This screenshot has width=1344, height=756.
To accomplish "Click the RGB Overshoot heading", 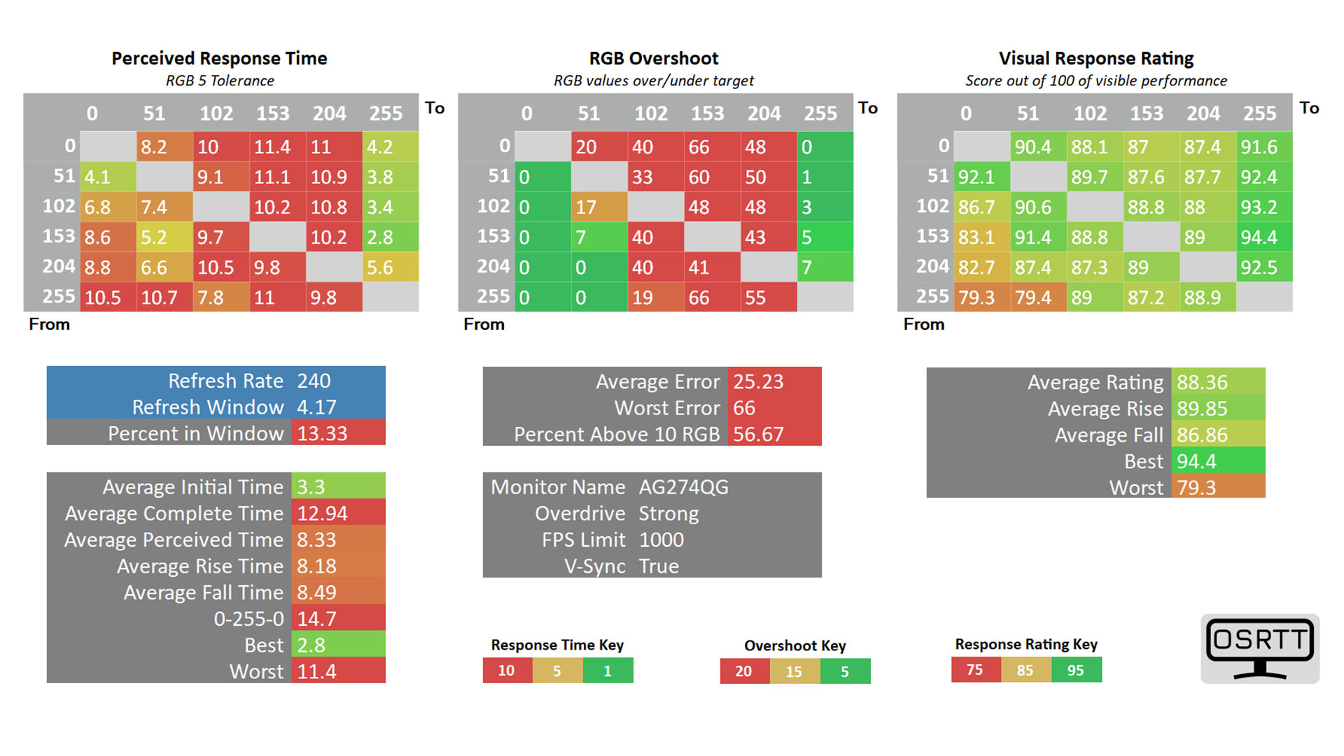I will [654, 59].
